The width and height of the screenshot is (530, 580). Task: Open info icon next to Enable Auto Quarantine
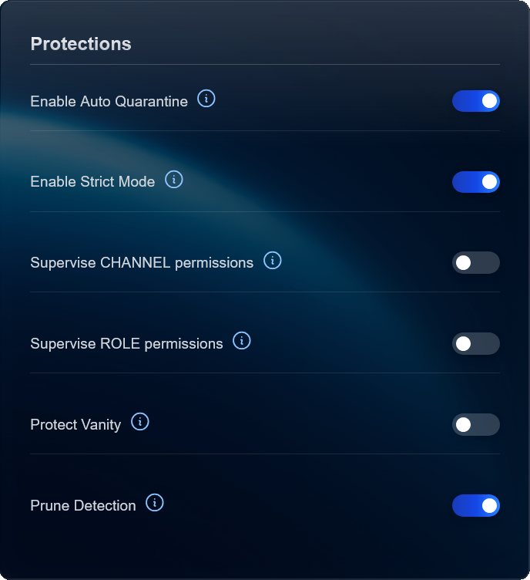click(206, 99)
